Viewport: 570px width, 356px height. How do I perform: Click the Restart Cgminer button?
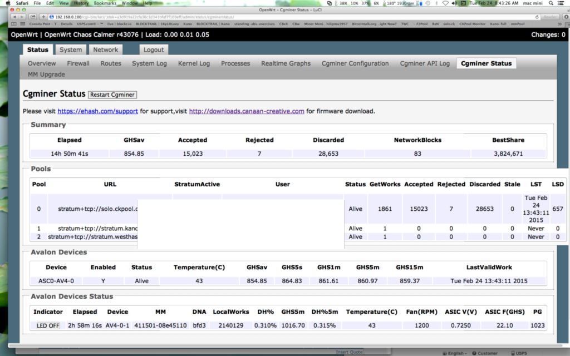[112, 95]
